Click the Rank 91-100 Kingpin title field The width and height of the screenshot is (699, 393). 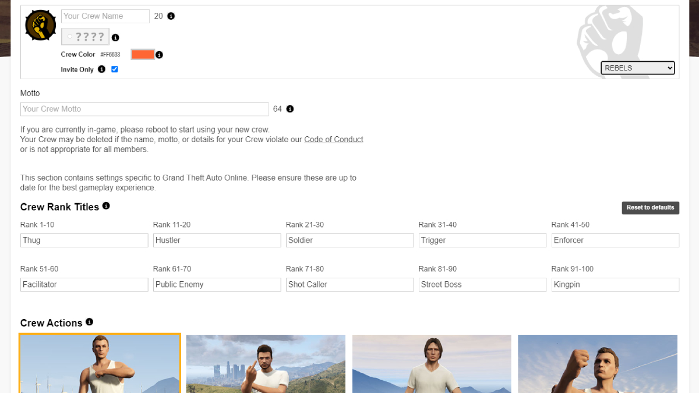tap(615, 285)
